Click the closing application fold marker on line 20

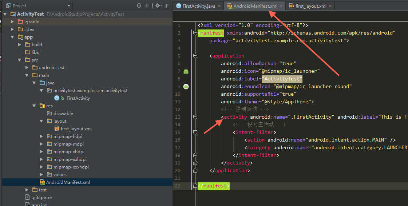[x=195, y=171]
